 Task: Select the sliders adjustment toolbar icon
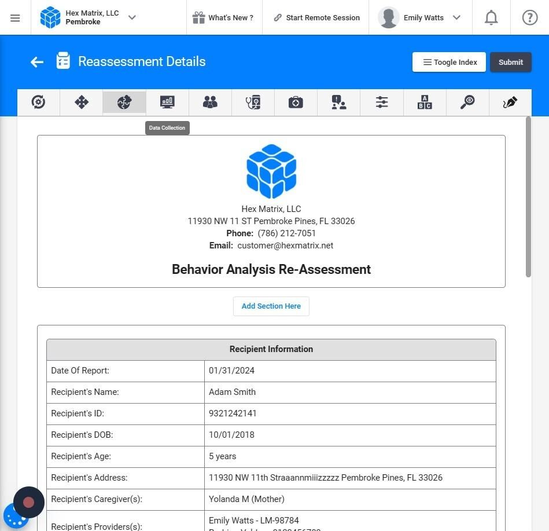[382, 102]
